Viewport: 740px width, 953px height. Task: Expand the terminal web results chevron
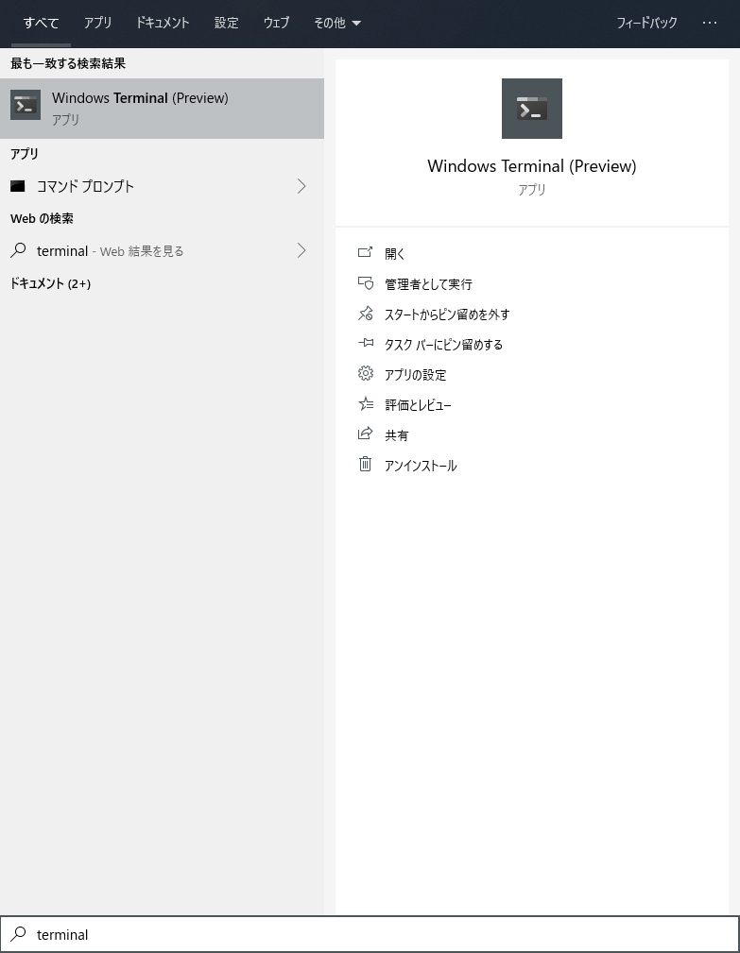click(x=301, y=250)
